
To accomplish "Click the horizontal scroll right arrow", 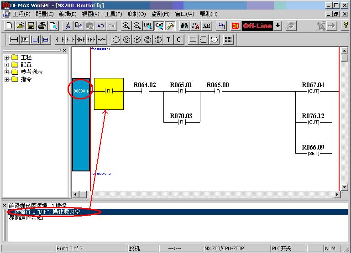I will 337,195.
